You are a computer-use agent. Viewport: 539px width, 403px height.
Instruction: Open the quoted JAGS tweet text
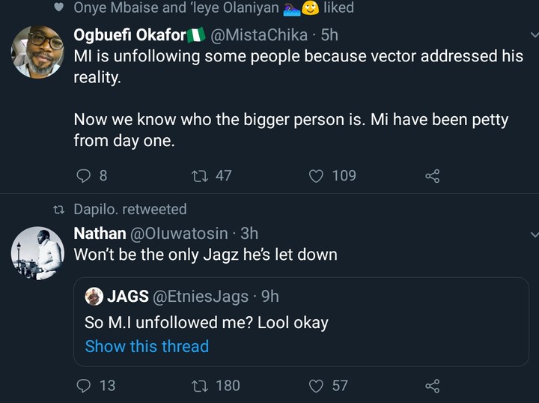click(207, 322)
